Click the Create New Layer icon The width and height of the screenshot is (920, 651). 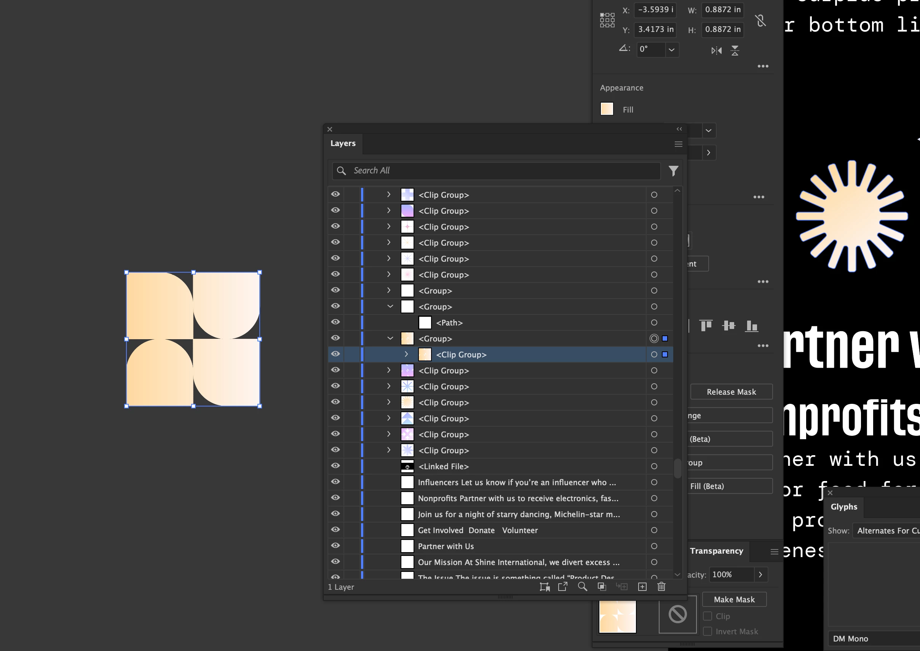pos(642,587)
